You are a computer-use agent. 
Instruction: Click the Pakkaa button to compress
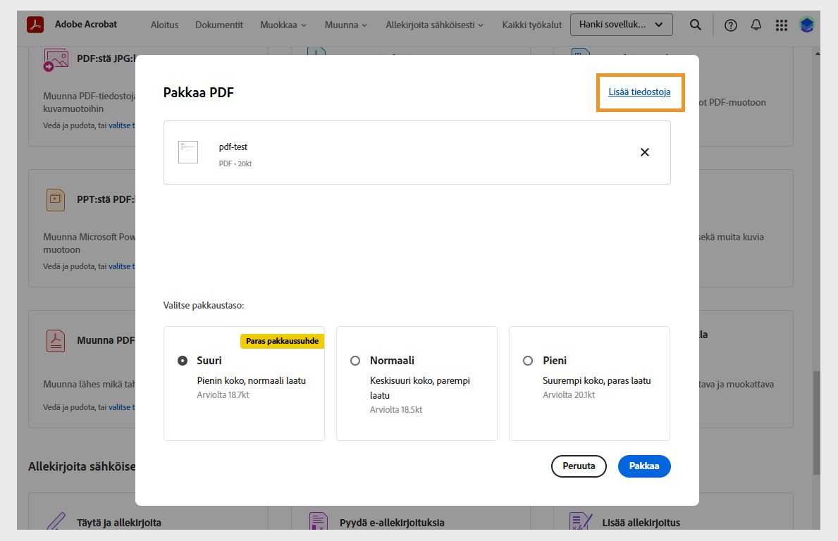point(643,466)
